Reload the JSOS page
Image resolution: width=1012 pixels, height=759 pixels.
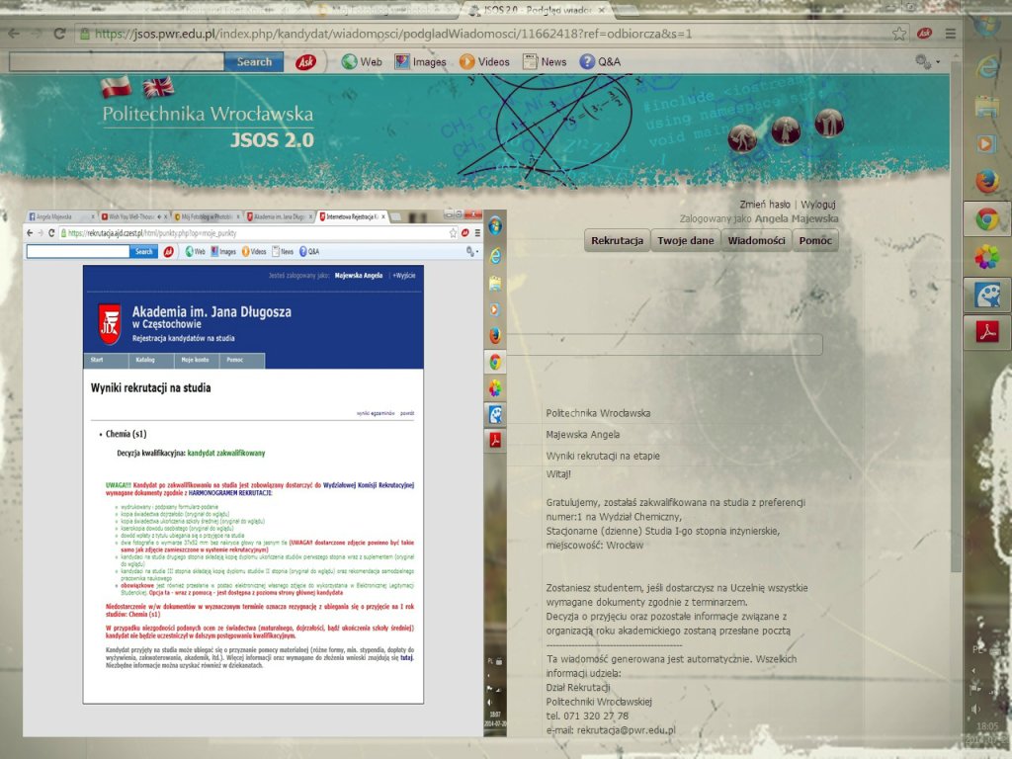click(x=59, y=34)
